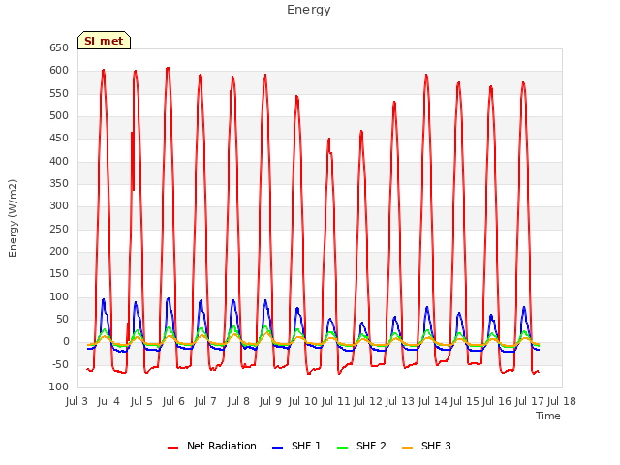Click the chart title 'Energy'
620x465 pixels.
click(x=309, y=10)
